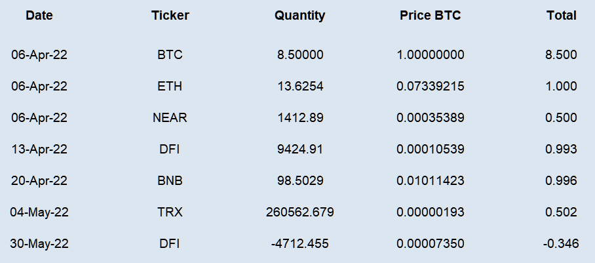595x263 pixels.
Task: Click the BNB ticker cell
Action: (x=170, y=180)
